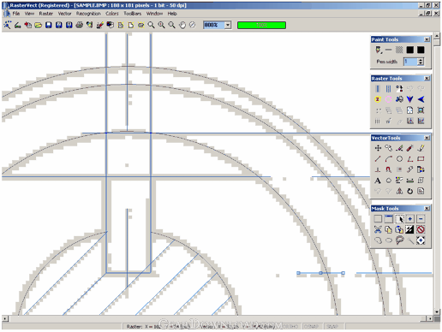The width and height of the screenshot is (442, 332).
Task: Click the yellow open folder toolbar icon
Action: pyautogui.click(x=39, y=25)
